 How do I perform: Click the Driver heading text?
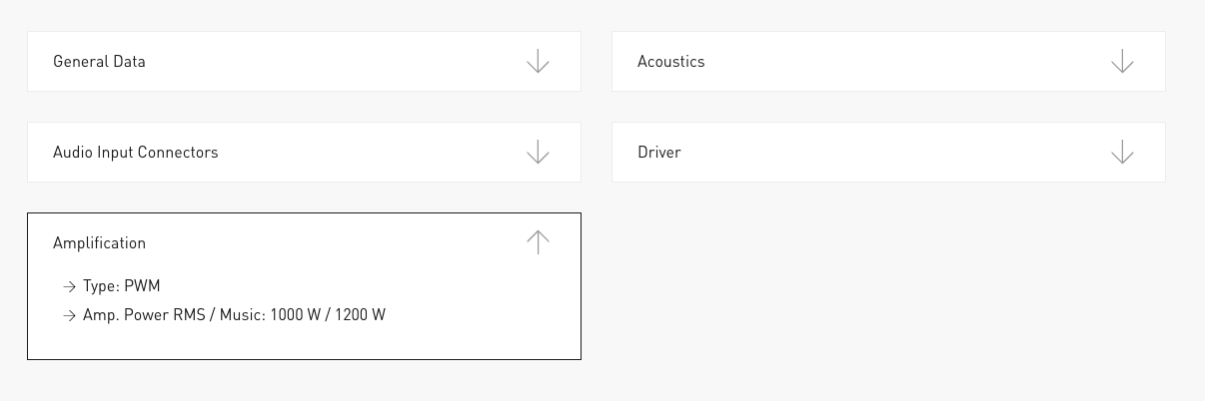pyautogui.click(x=658, y=153)
